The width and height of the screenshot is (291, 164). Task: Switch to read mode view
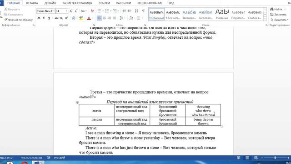coord(238,158)
